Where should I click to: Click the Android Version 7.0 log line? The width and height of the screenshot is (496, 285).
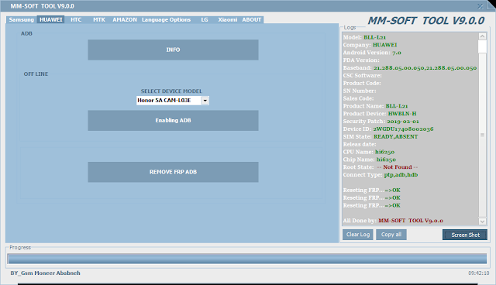point(372,53)
